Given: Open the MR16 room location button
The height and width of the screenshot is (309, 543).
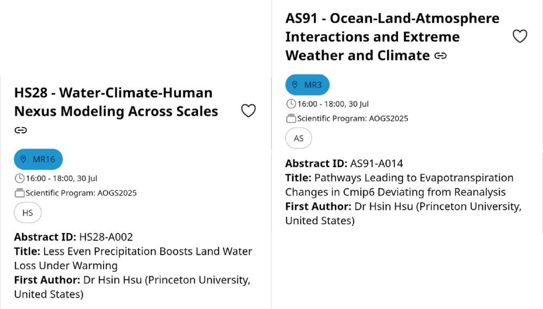Looking at the screenshot, I should (x=39, y=159).
